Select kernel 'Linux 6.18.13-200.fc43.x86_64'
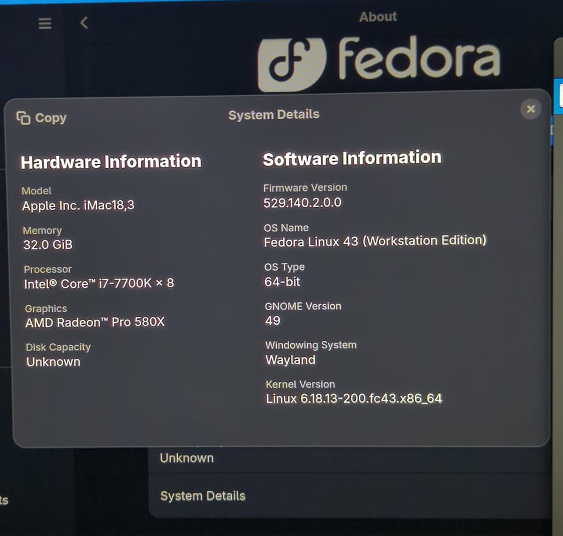This screenshot has width=563, height=536. coord(354,398)
